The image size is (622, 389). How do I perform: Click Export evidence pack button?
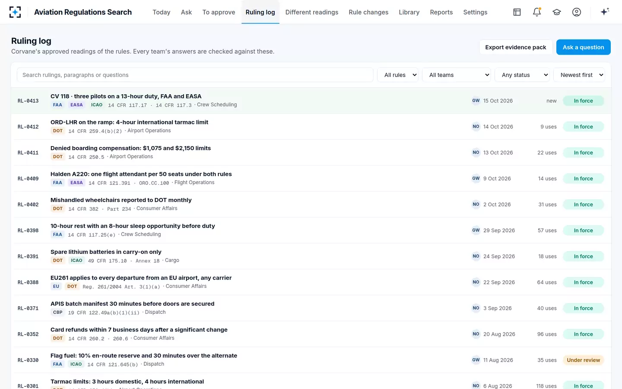point(516,47)
